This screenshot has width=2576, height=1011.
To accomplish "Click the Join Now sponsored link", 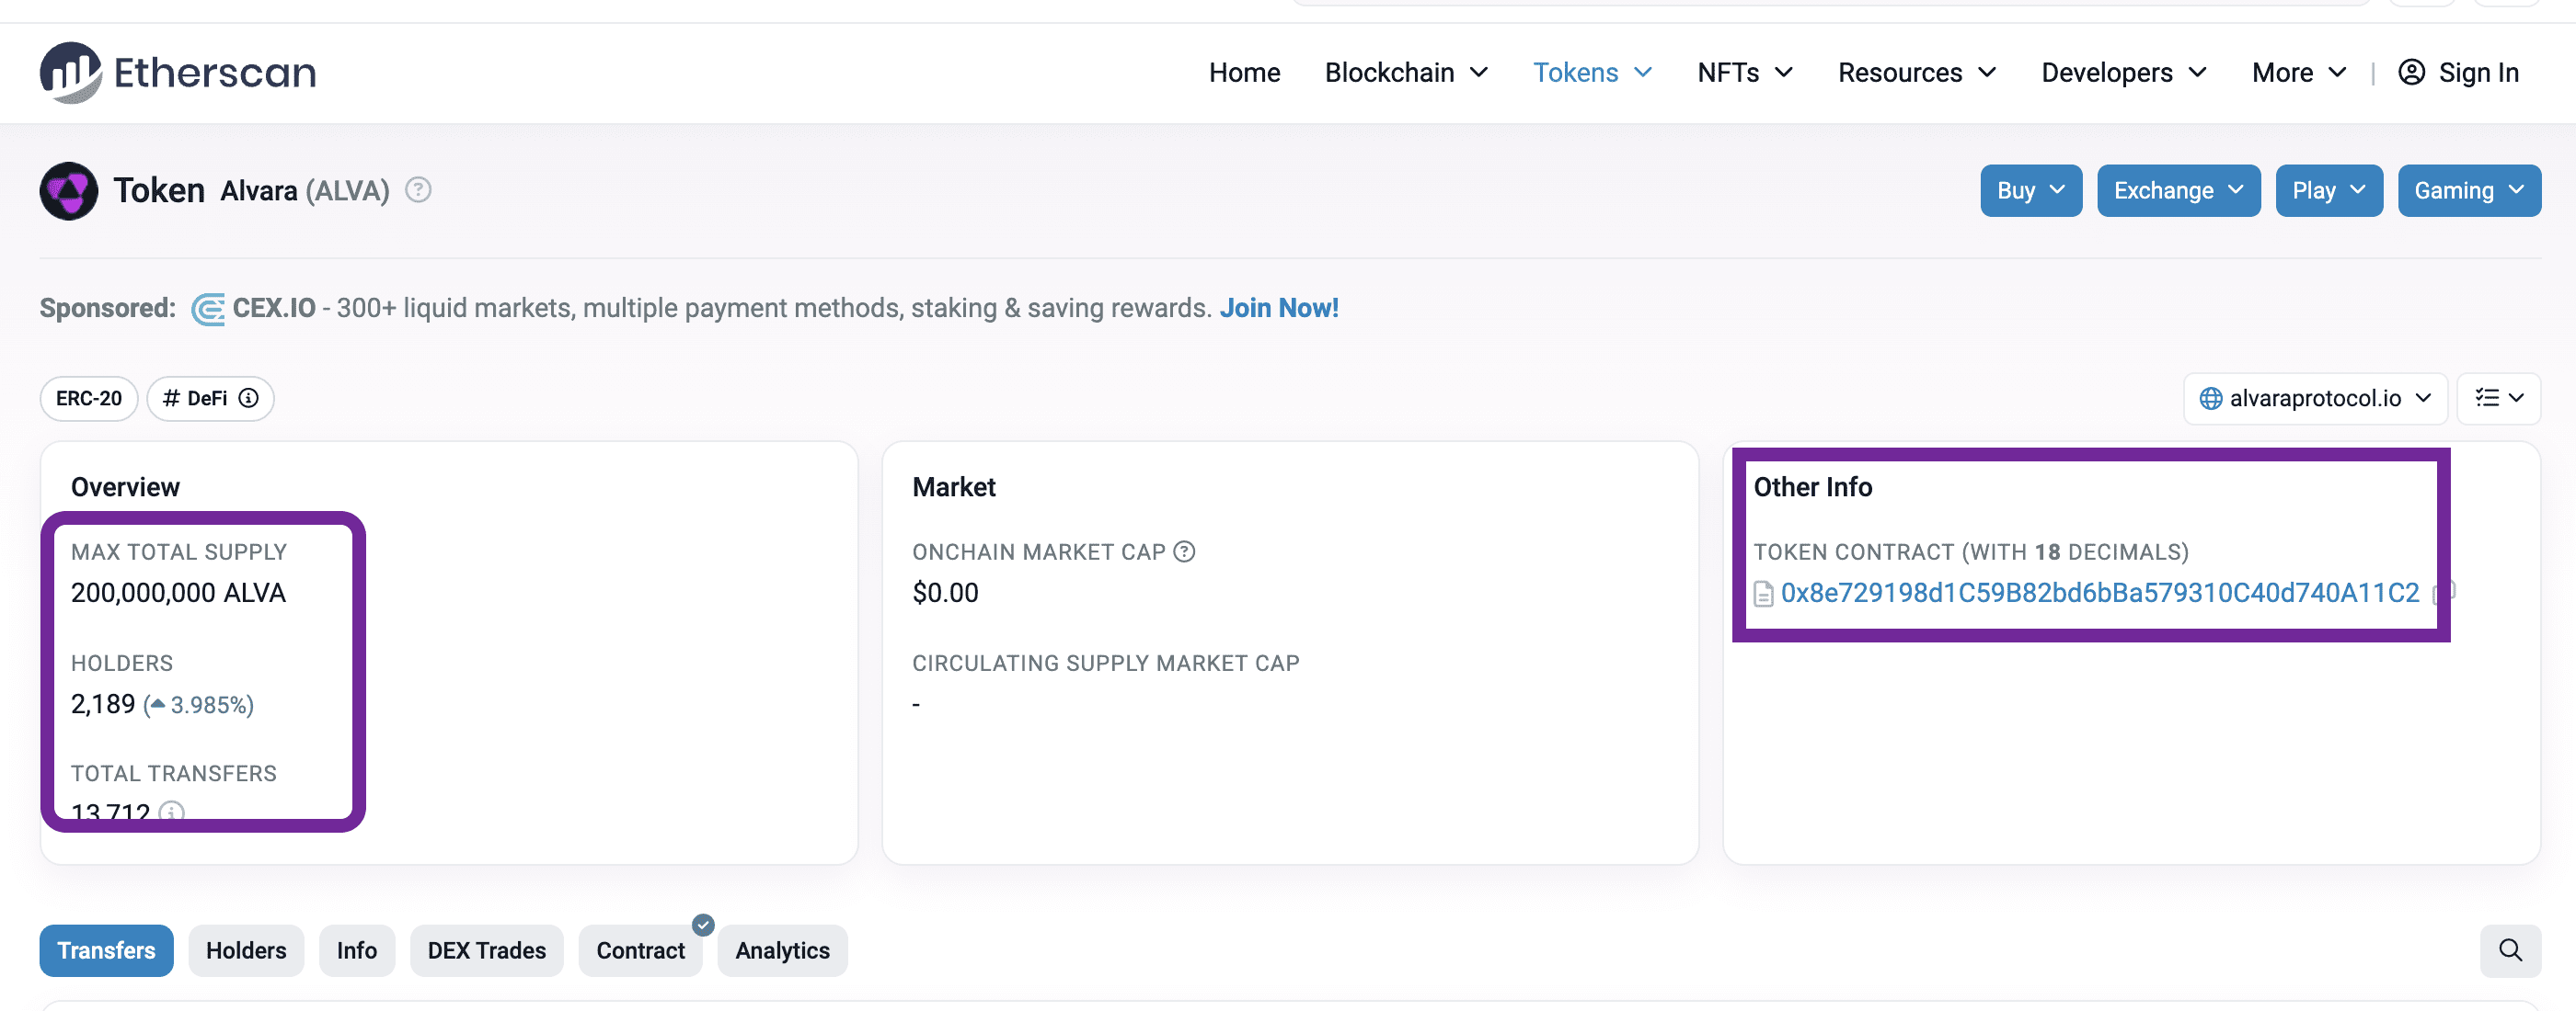I will click(x=1278, y=309).
